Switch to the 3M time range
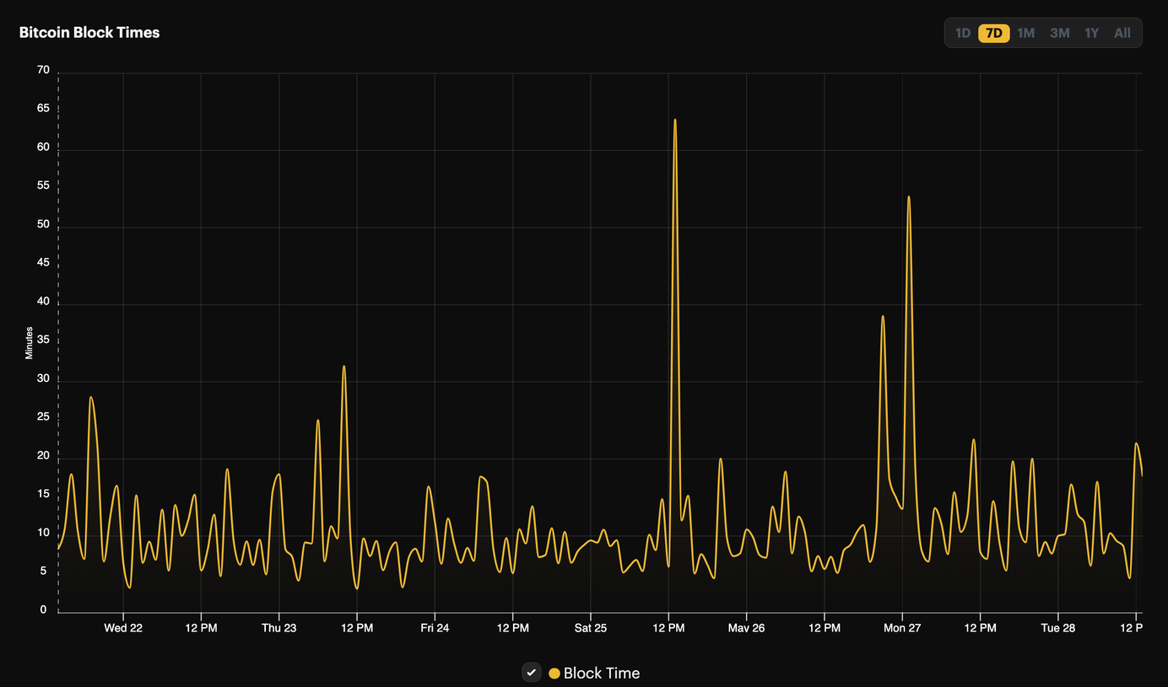 [x=1060, y=33]
